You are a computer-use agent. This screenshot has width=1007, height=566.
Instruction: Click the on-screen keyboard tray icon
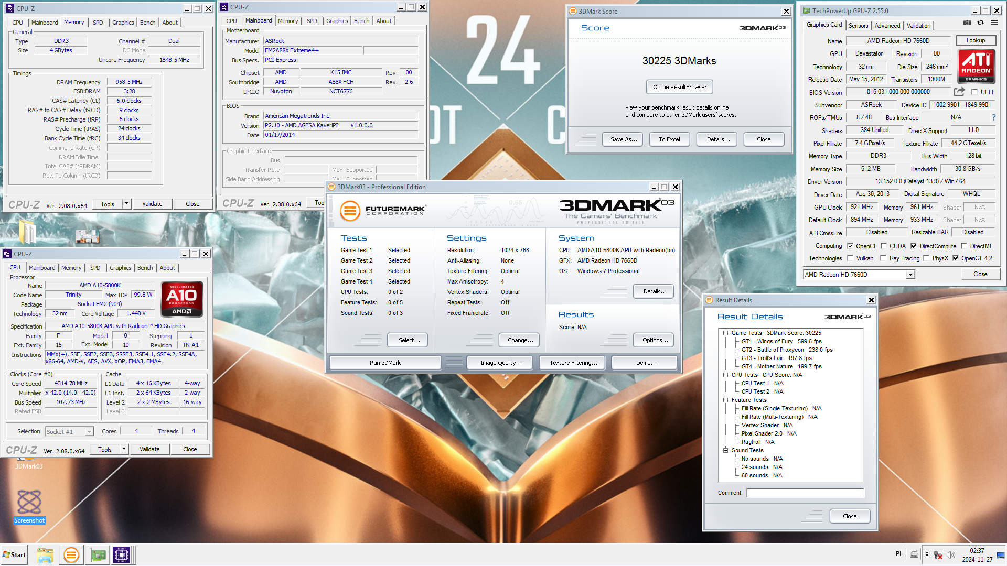click(x=914, y=554)
